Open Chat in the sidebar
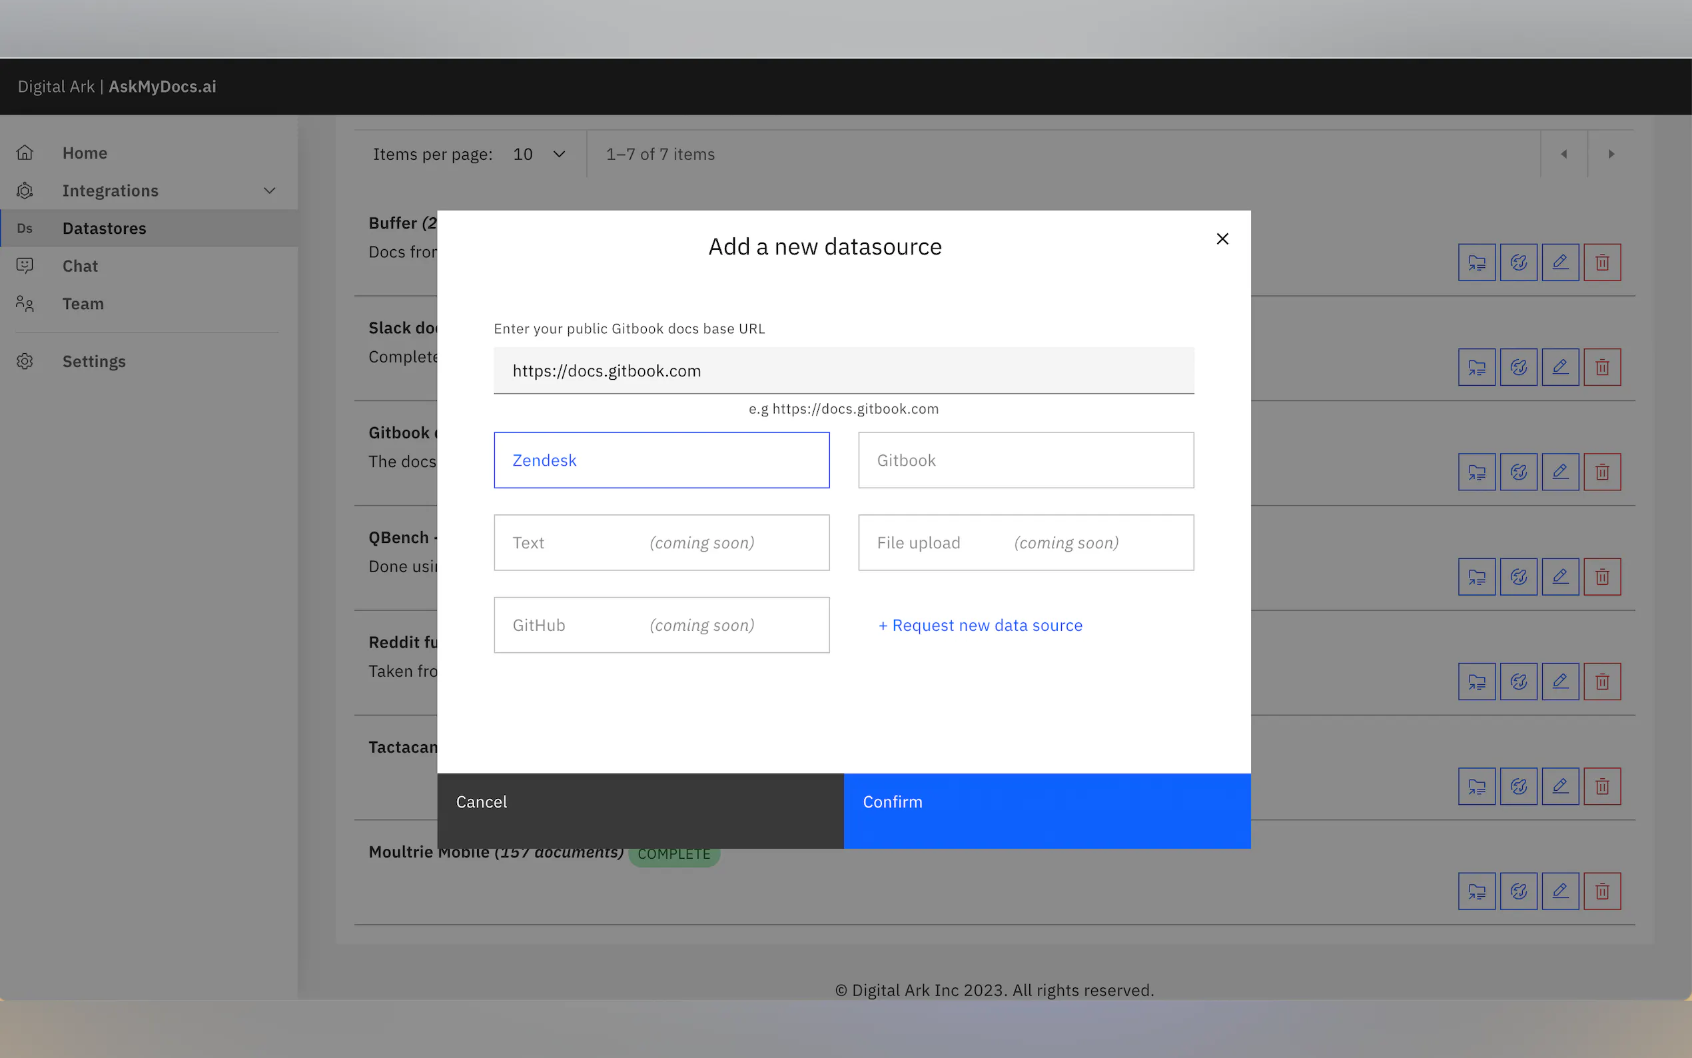The height and width of the screenshot is (1058, 1692). tap(80, 266)
